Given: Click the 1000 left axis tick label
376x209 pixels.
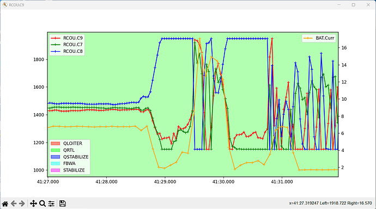Looking at the screenshot, I should [39, 170].
